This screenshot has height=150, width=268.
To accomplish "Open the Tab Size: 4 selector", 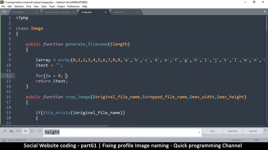I will (x=237, y=140).
